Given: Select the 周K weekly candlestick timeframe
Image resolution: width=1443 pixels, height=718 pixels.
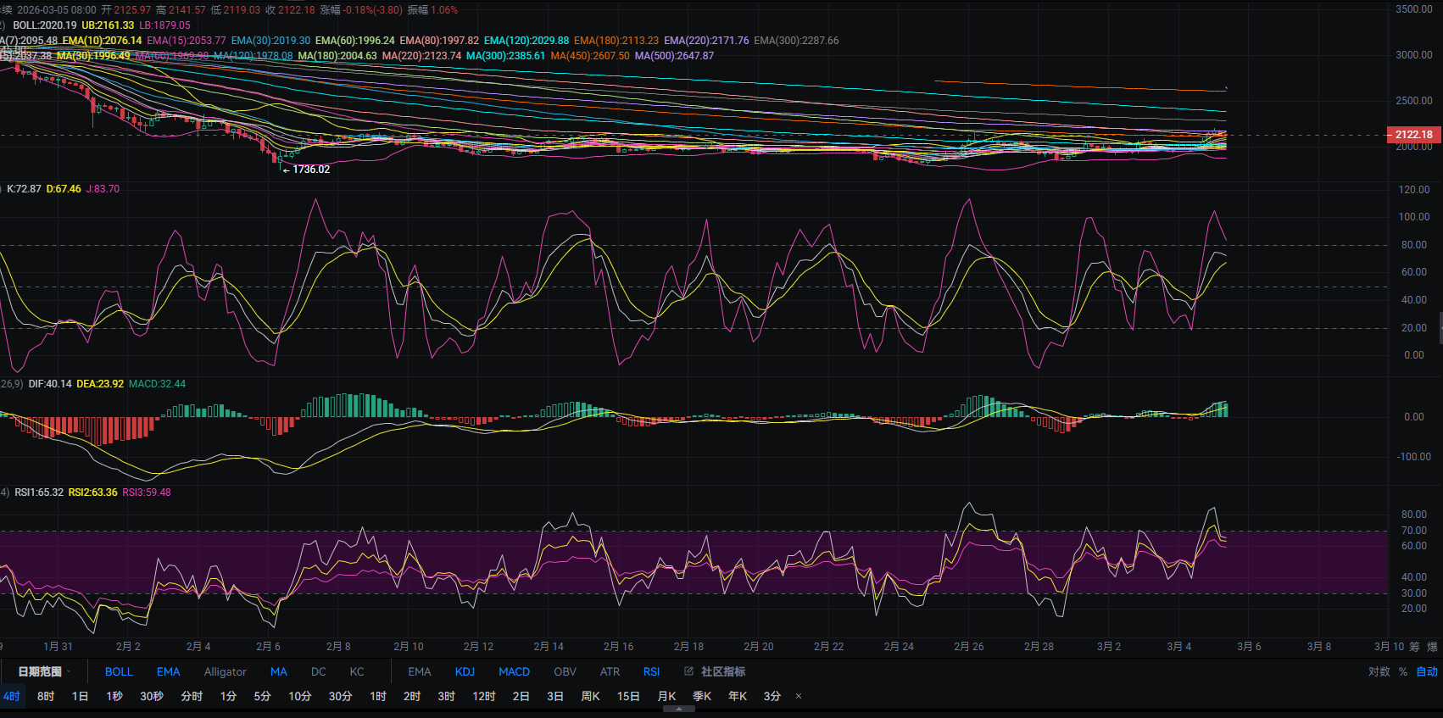Looking at the screenshot, I should (590, 696).
